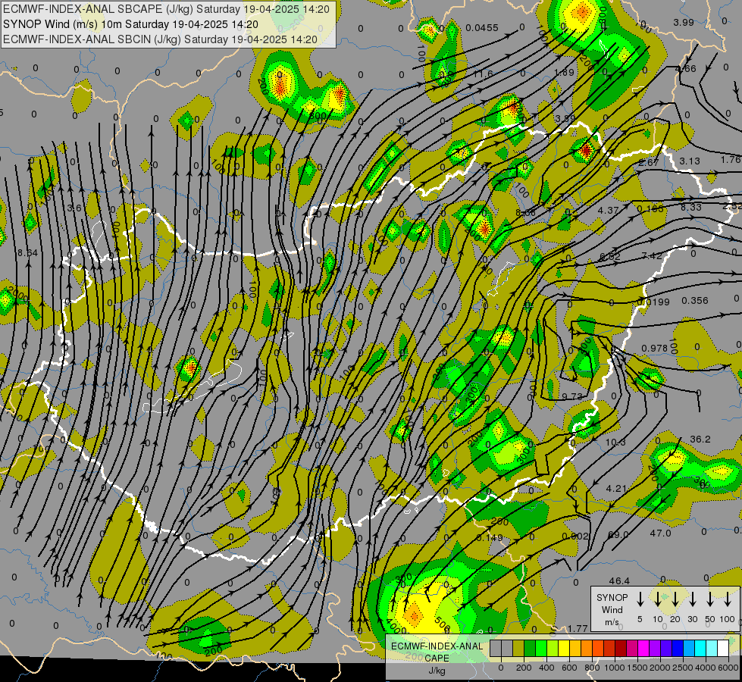Click the 100 m/s wind arrow in legend
Screen dimensions: 742x682
click(728, 599)
